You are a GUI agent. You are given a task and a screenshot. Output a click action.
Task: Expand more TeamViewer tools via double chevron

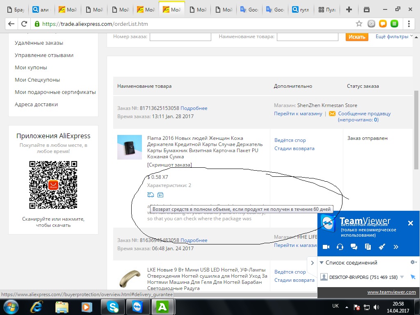(x=396, y=247)
